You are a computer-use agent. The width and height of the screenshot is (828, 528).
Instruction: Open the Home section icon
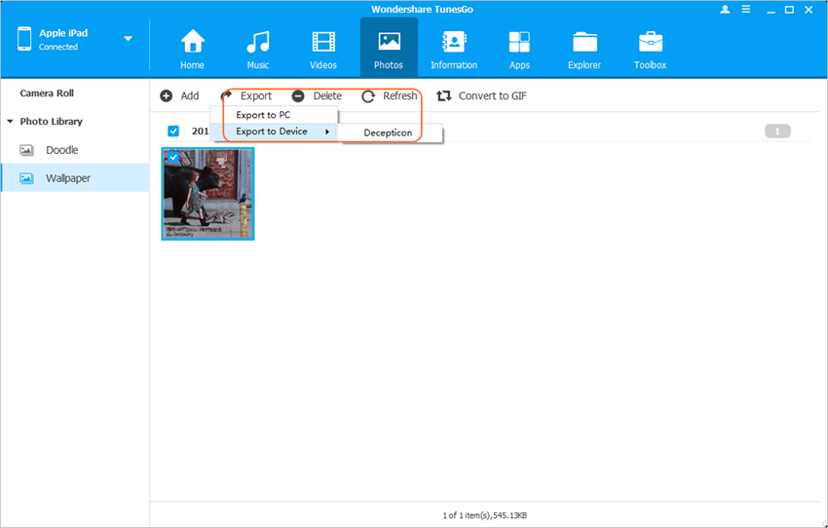point(192,43)
